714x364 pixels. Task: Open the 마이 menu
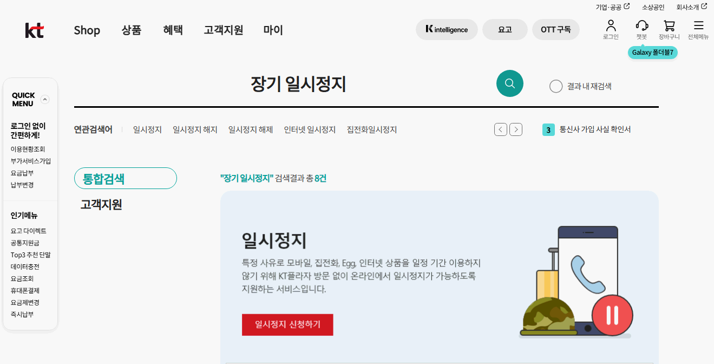(x=273, y=30)
